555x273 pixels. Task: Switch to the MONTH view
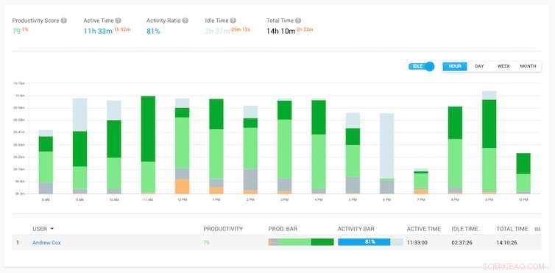[x=528, y=66]
